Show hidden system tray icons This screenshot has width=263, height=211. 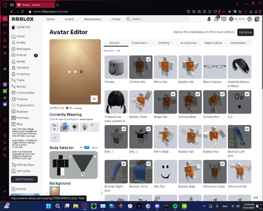point(204,206)
